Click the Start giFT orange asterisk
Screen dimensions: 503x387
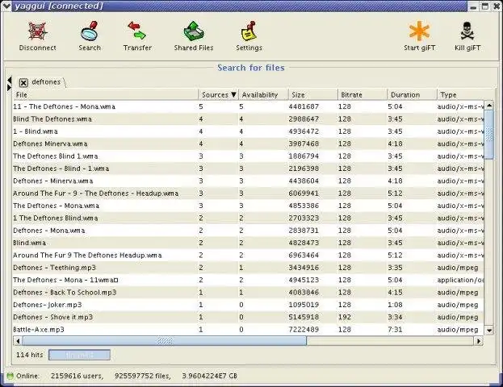[419, 31]
